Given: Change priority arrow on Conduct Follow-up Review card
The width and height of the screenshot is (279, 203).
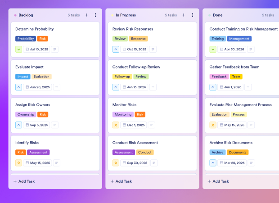Looking at the screenshot, I should pos(116,87).
